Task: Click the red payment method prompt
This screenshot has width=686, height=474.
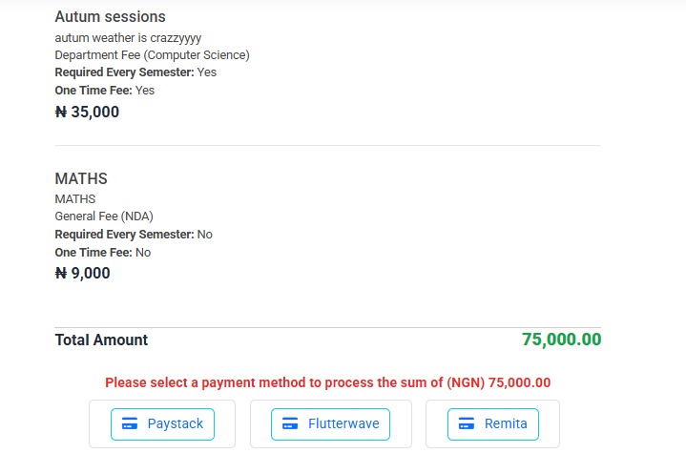Action: click(x=328, y=382)
